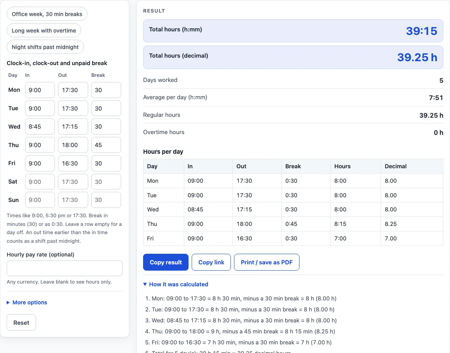Screen dimensions: 450x353
Task: Select Saturday's empty clock-out field
Action: 73,182
